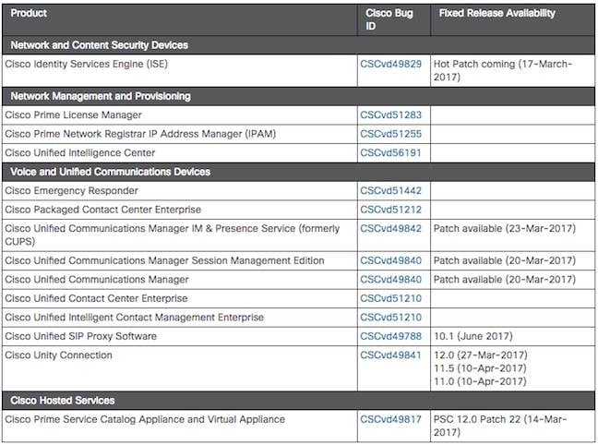The width and height of the screenshot is (598, 445).
Task: Select "Network Management and Provisioning" section heading
Action: (101, 96)
